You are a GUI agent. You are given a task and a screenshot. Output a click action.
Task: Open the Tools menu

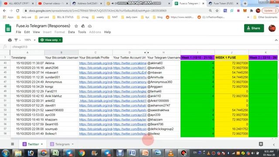82,32
